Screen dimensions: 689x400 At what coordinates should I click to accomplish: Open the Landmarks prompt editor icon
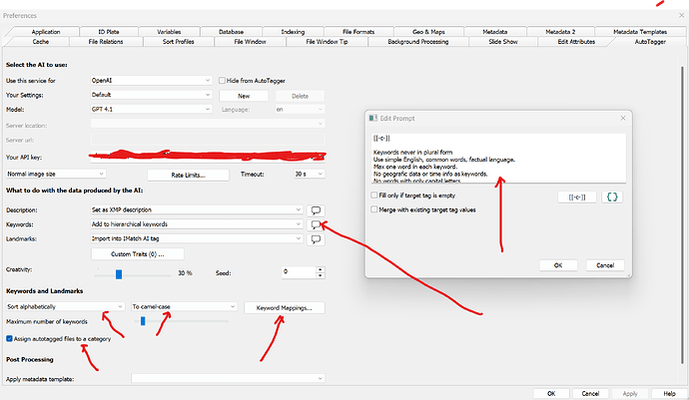[x=316, y=239]
